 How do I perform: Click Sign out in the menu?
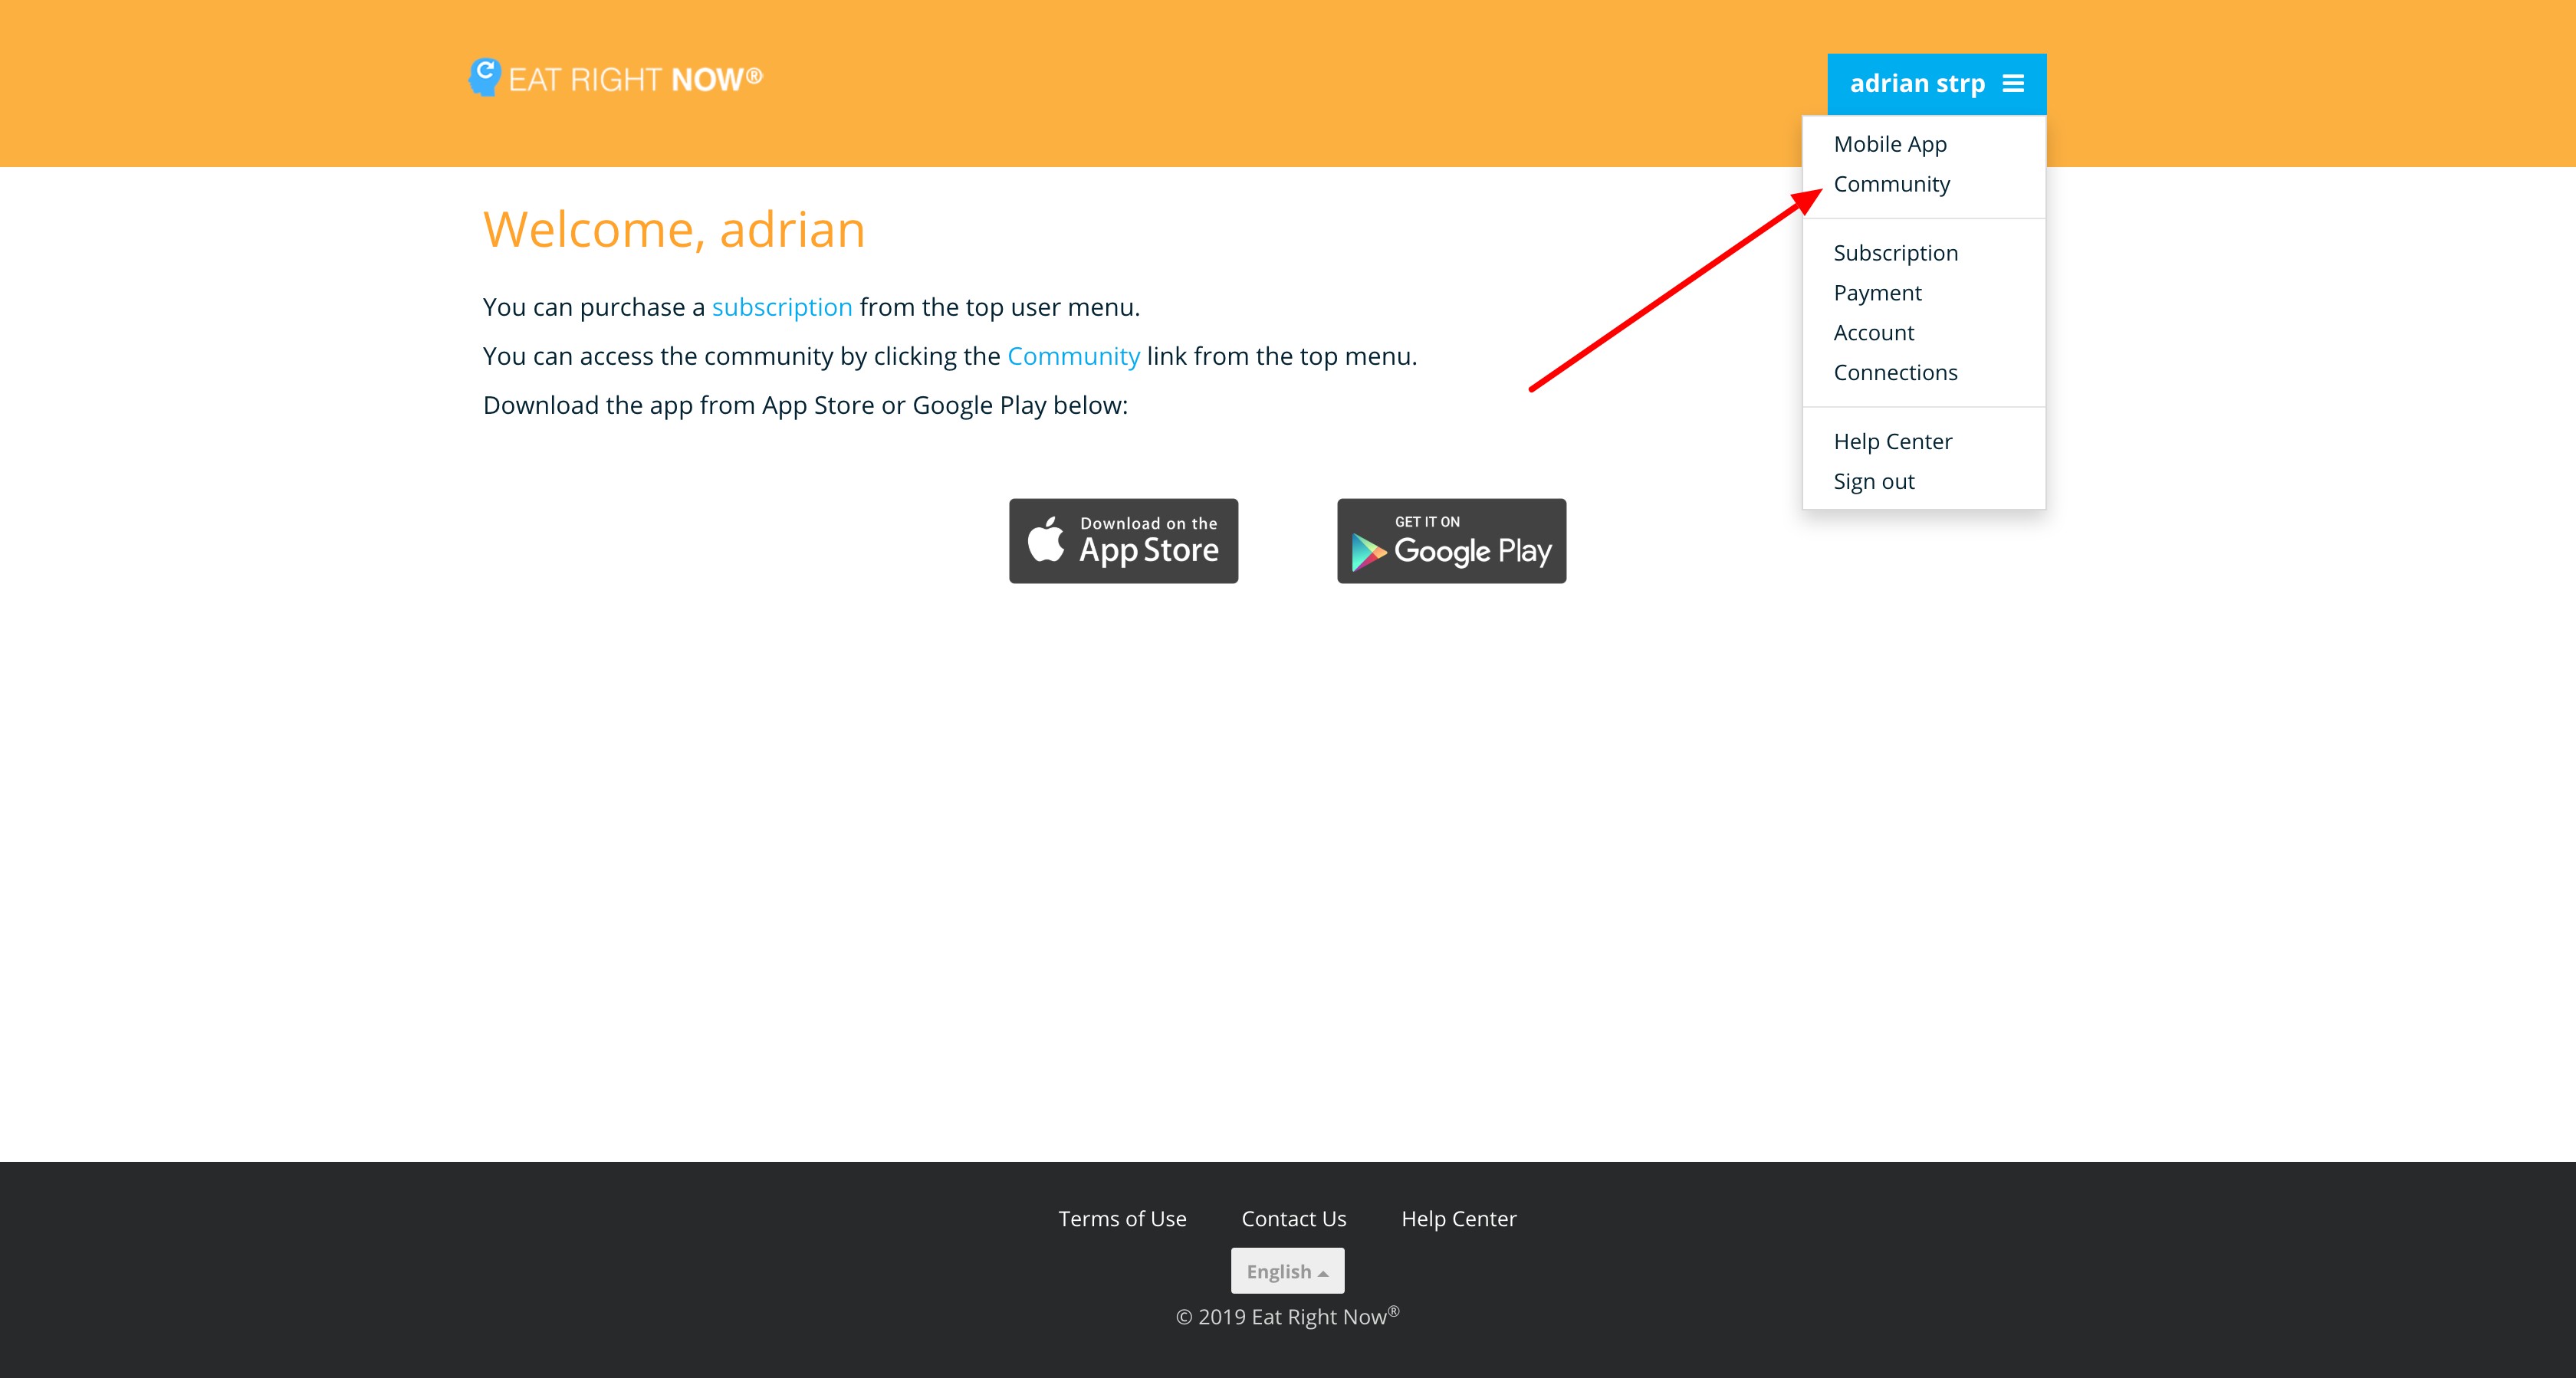[x=1873, y=482]
